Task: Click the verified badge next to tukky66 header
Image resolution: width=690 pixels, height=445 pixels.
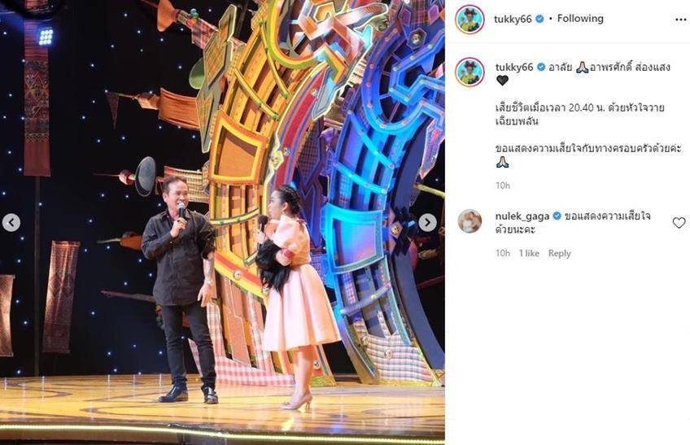Action: [x=540, y=19]
